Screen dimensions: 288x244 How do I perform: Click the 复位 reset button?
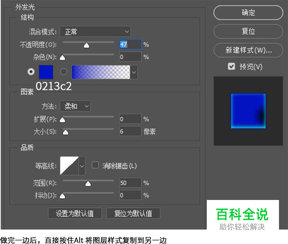[248, 31]
